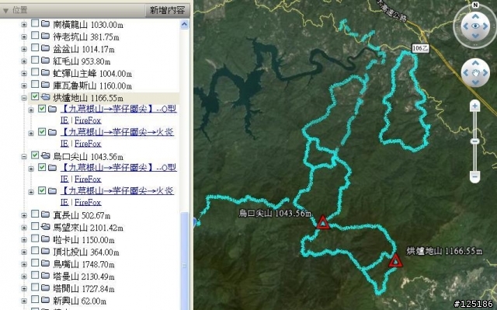Viewport: 497px width, 310px height.
Task: Click the 新興山 folder icon
Action: point(46,300)
